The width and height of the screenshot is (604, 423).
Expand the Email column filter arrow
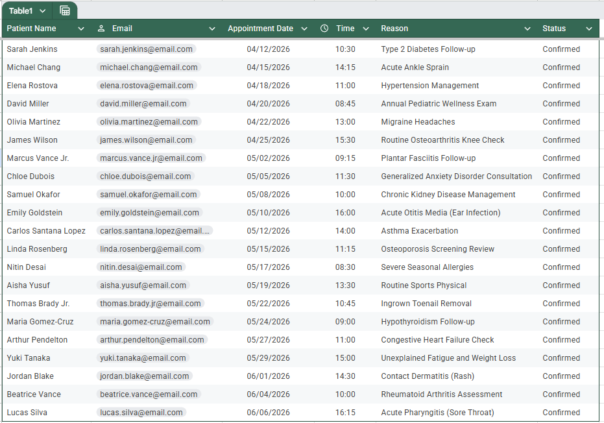coord(212,29)
